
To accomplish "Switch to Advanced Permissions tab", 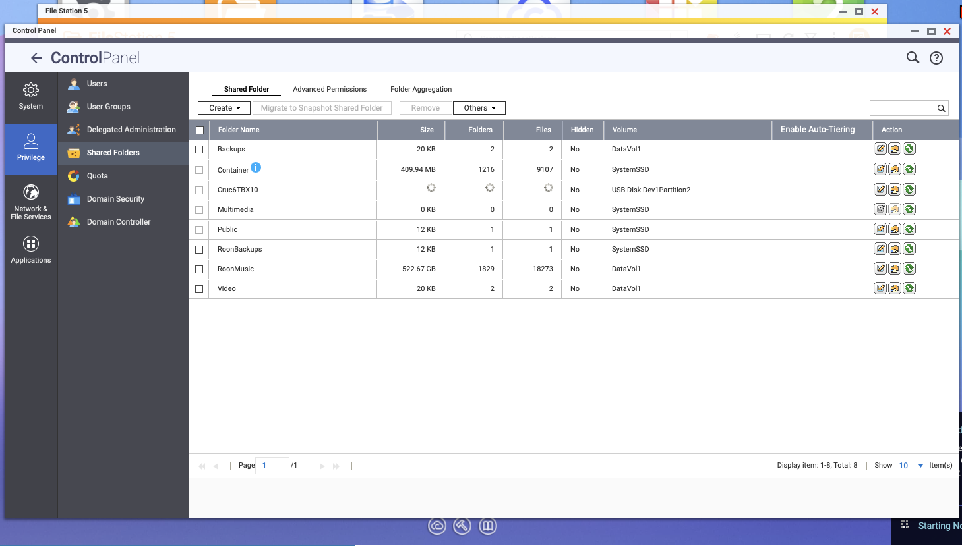I will [x=330, y=89].
